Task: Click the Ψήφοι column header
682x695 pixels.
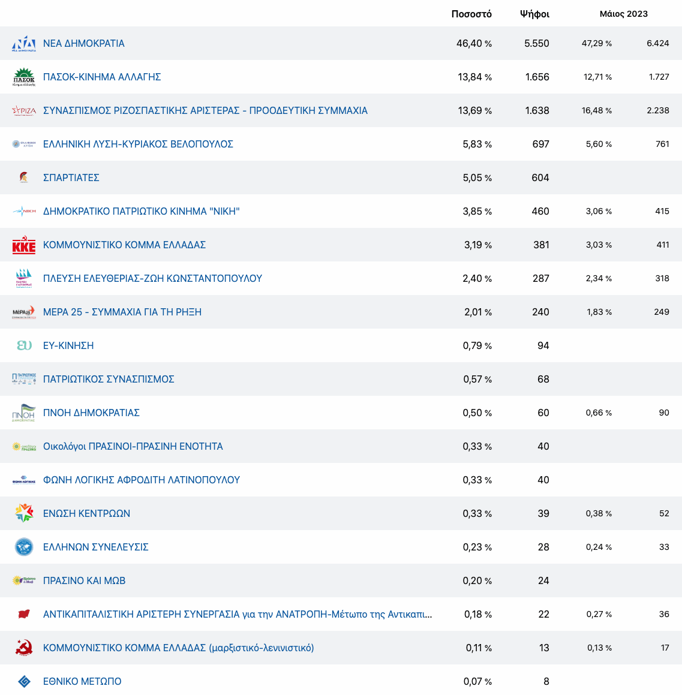Action: point(535,14)
